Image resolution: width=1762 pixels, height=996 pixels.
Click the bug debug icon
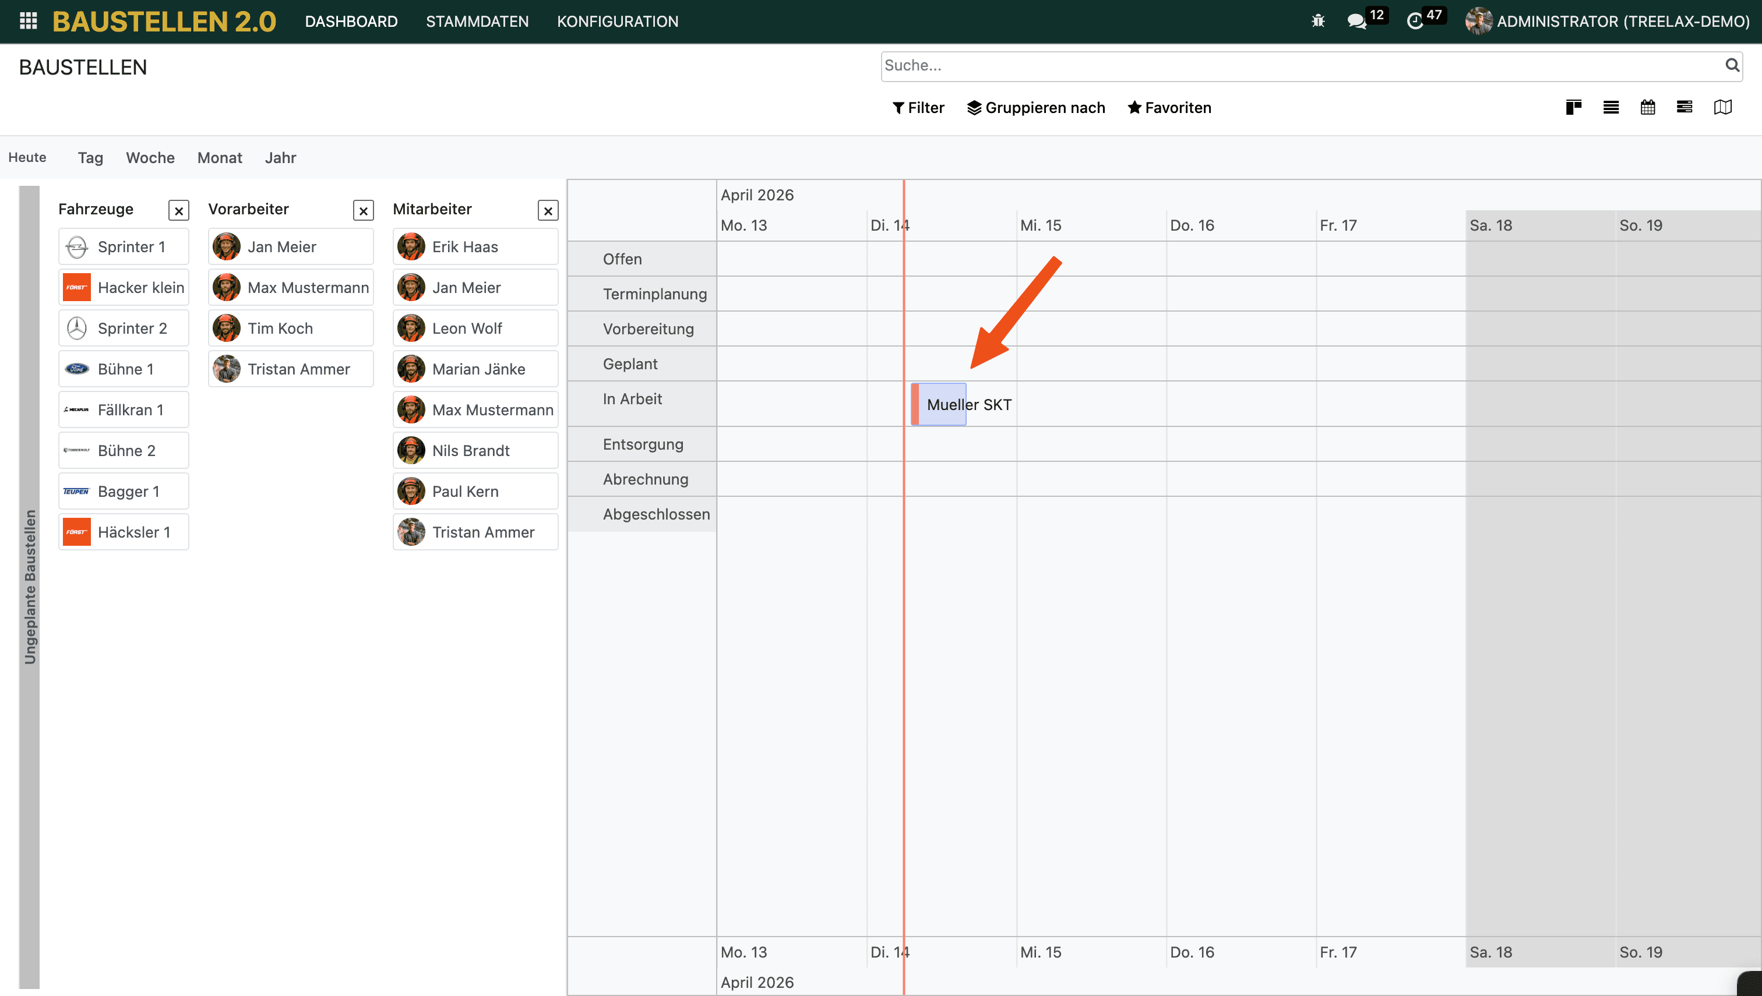click(1318, 21)
